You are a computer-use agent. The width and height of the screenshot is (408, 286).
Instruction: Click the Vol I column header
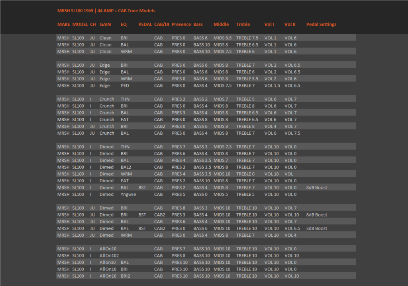269,24
